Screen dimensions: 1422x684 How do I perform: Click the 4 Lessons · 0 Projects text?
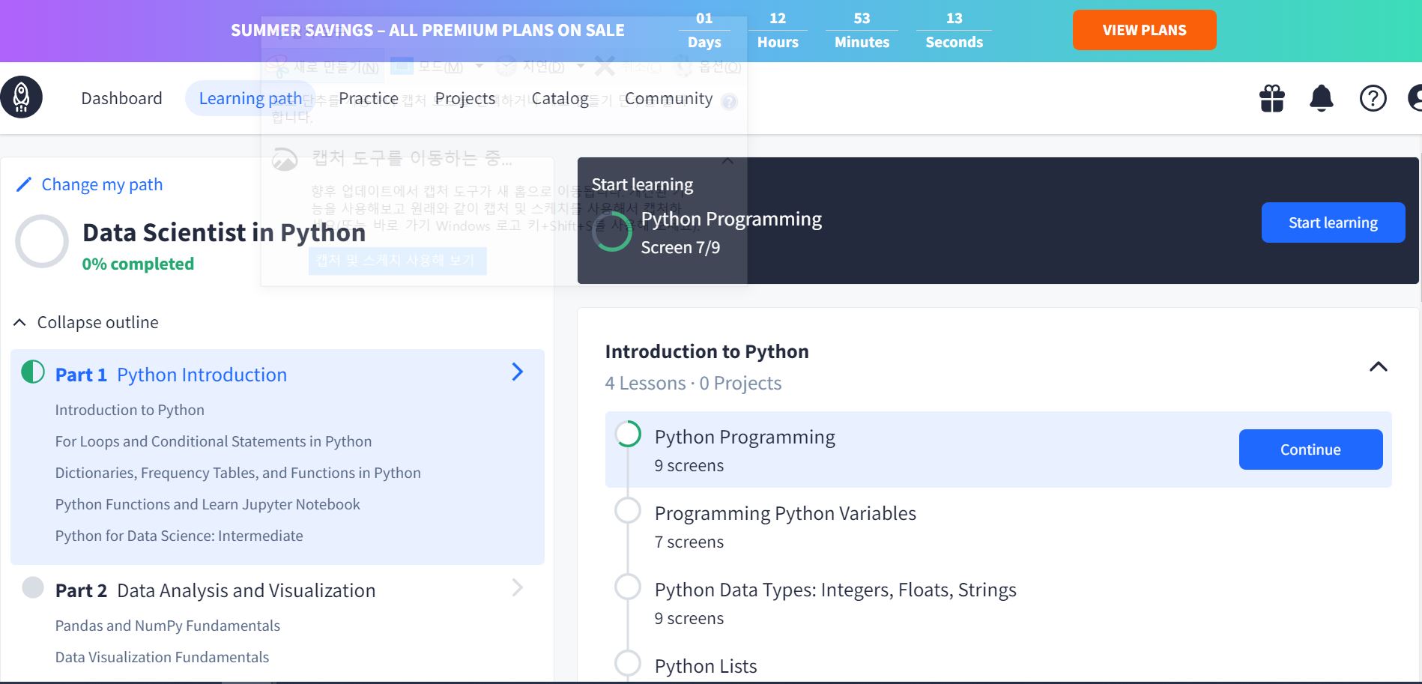pos(693,383)
